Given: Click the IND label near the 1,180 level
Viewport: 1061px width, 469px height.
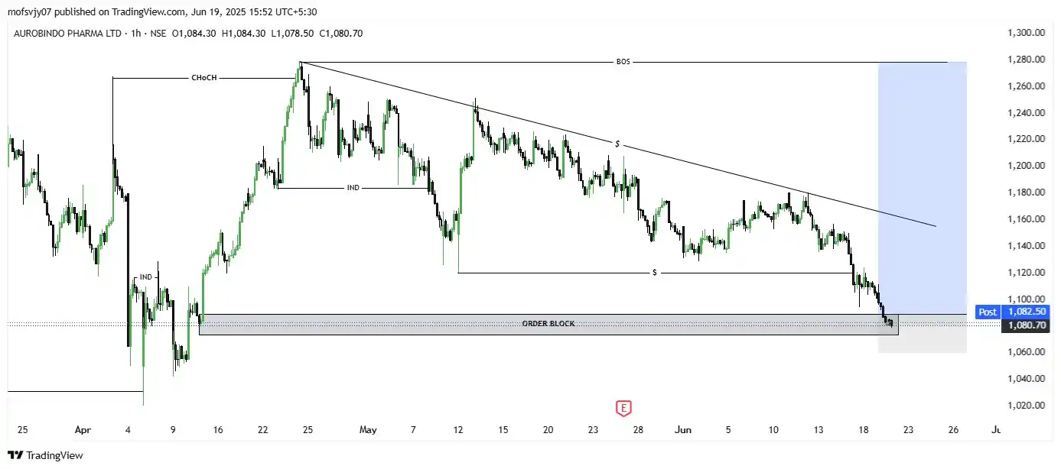Looking at the screenshot, I should 353,187.
